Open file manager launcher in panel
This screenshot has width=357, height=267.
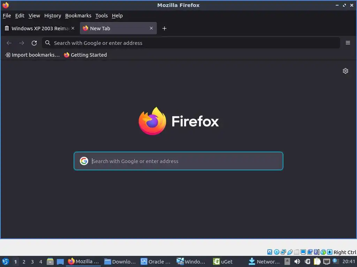[x=50, y=261]
